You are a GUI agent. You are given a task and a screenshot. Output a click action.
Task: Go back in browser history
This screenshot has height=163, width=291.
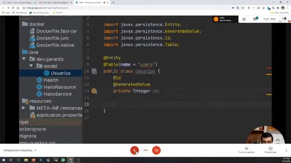[x=3, y=8]
